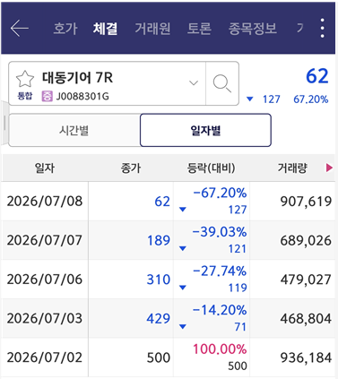Click volume 468,804
The width and height of the screenshot is (338, 379).
click(x=306, y=319)
